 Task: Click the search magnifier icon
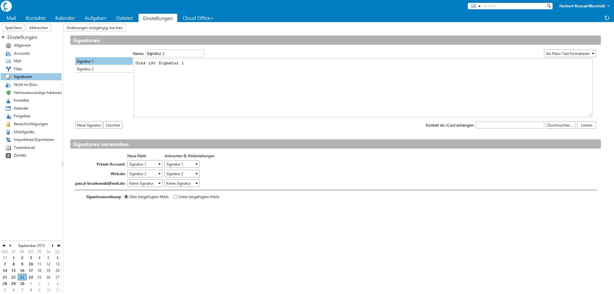click(549, 6)
